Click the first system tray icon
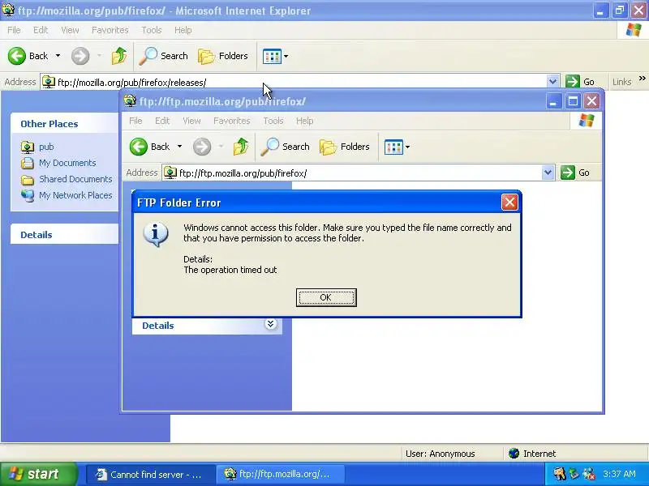This screenshot has height=486, width=649. 560,474
